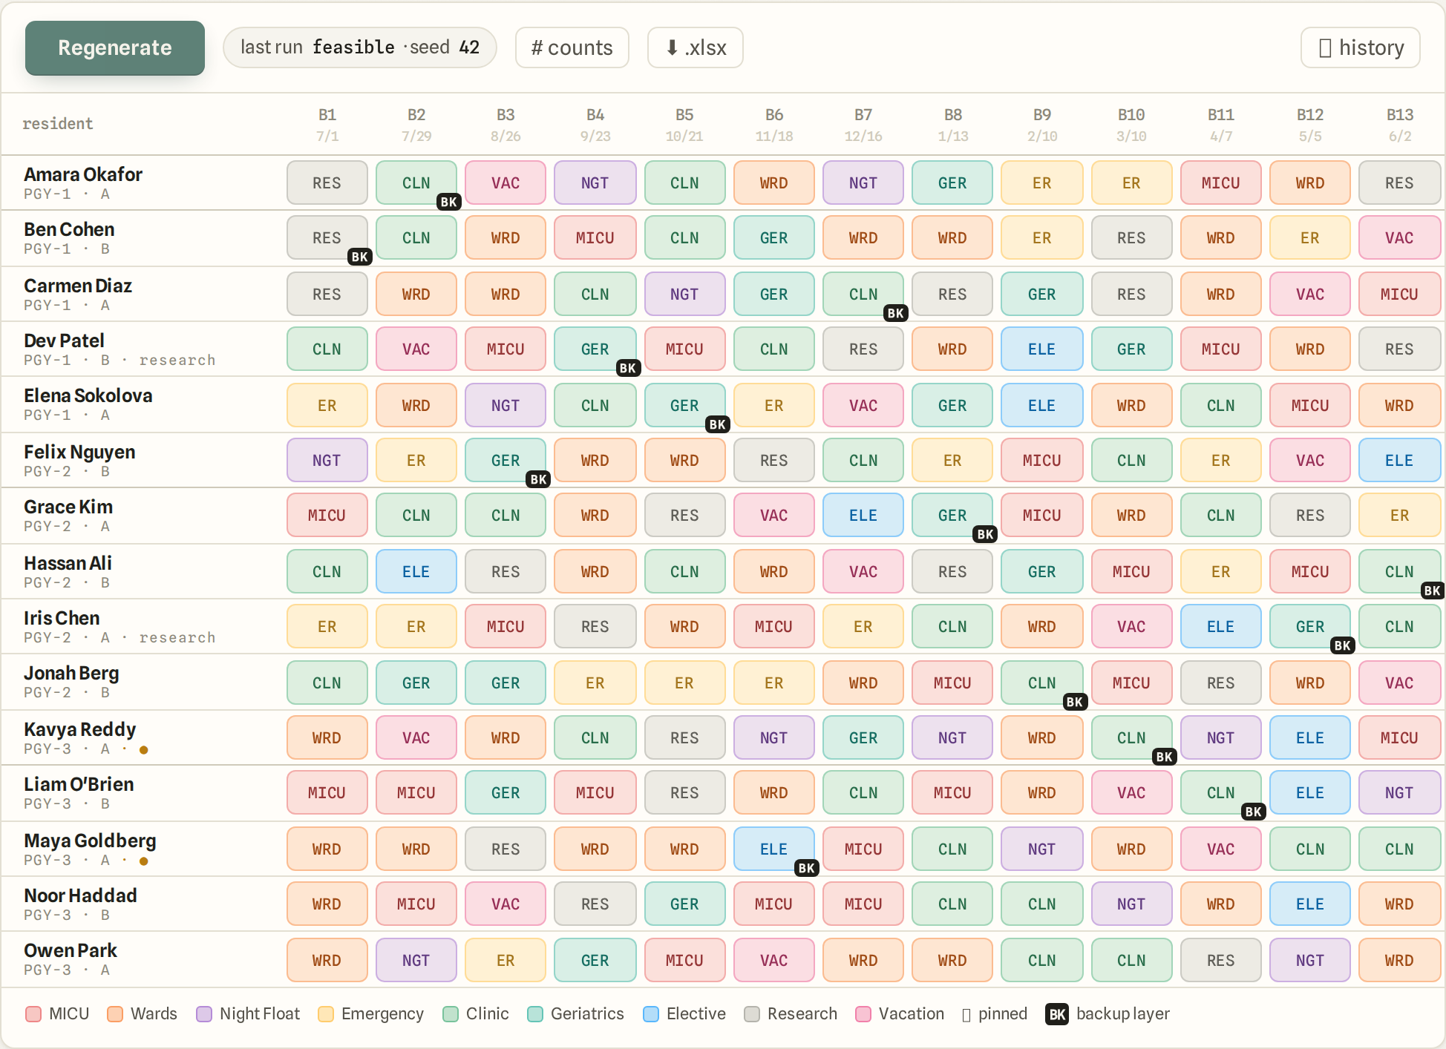This screenshot has height=1049, width=1446.
Task: Click the BK badge on Grace Kim's B8 cell
Action: 986,534
